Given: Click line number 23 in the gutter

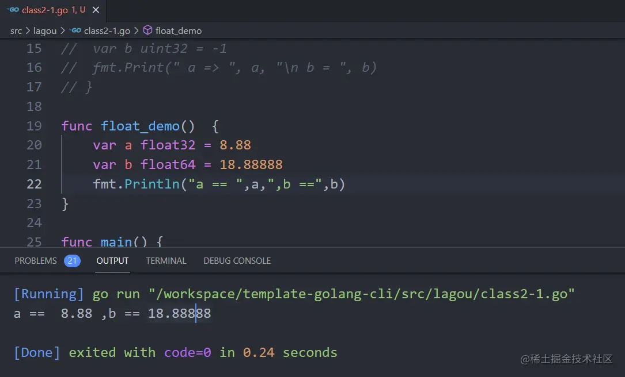Looking at the screenshot, I should (x=34, y=203).
